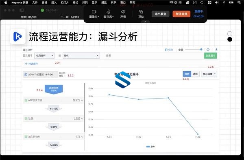The height and width of the screenshot is (160, 244).
Task: Expand the 总体 grouping dropdown
Action: pos(81,56)
